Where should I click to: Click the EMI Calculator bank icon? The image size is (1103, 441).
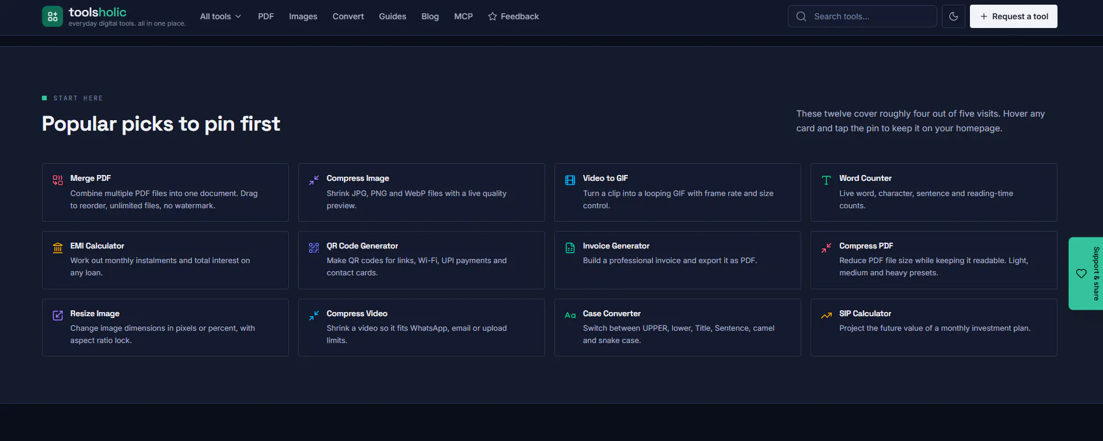click(x=58, y=248)
